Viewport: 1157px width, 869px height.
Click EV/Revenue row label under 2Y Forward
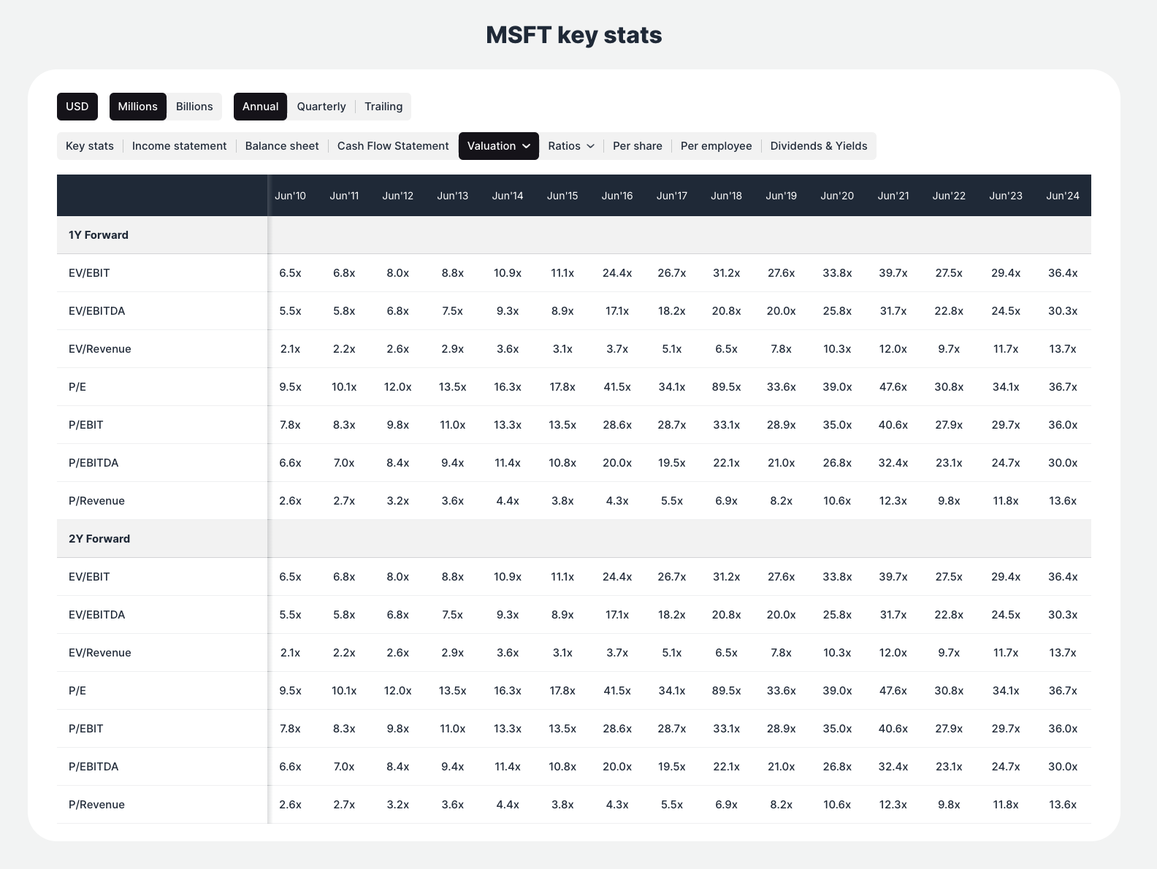[100, 653]
